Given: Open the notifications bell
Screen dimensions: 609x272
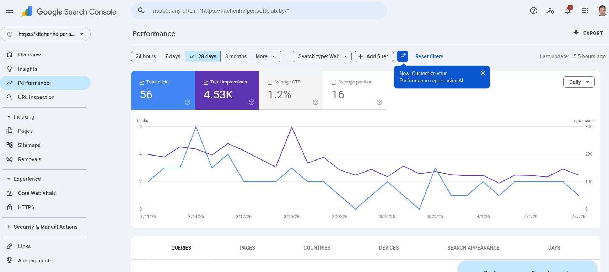Looking at the screenshot, I should click(568, 11).
